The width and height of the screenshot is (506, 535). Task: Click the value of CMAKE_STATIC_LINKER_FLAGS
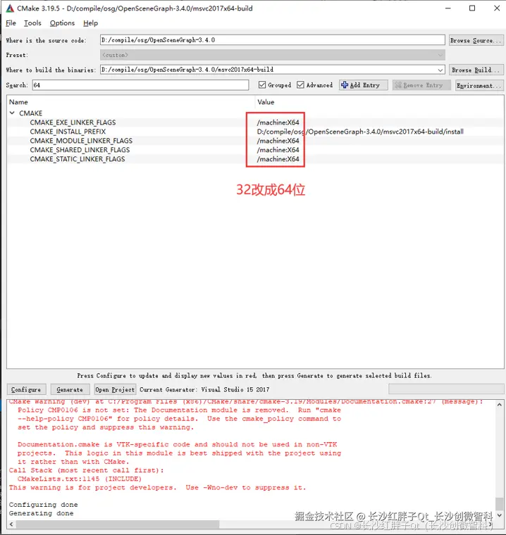(x=278, y=159)
